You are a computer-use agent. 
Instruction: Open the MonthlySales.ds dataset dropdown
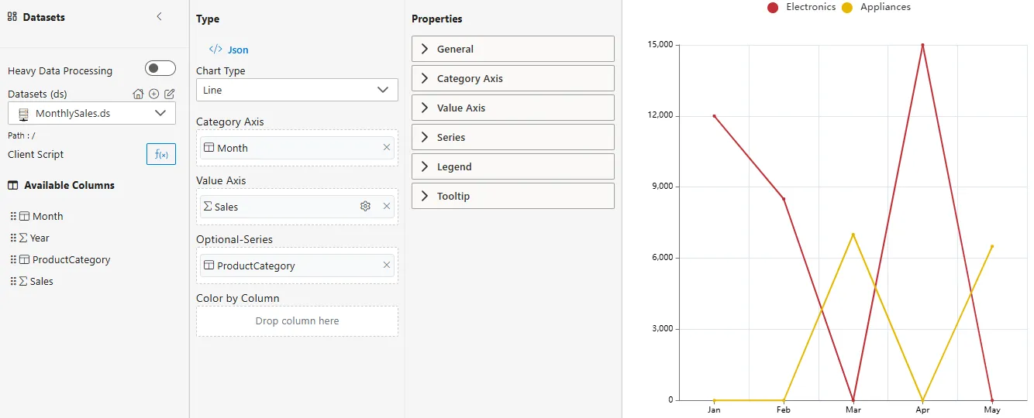(x=91, y=114)
